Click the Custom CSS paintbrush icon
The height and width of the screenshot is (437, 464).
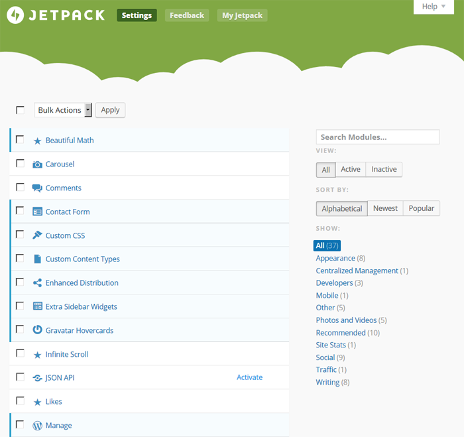[x=37, y=235]
